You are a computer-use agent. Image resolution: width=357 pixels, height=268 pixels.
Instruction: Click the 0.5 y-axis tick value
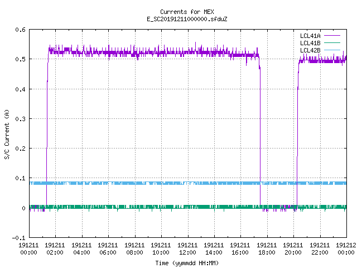[20, 59]
